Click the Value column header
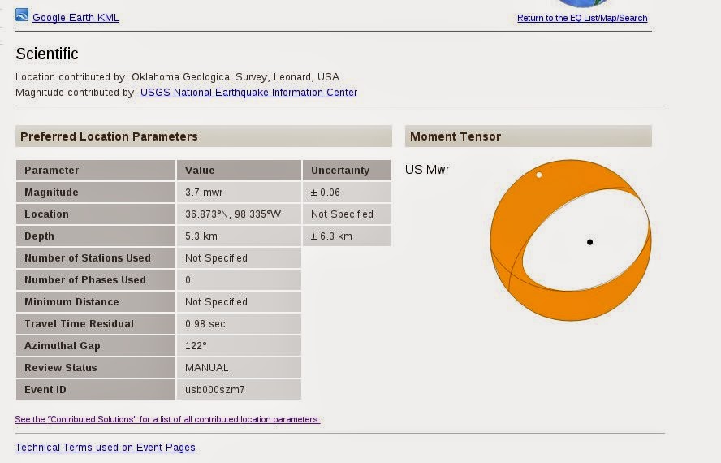Image resolution: width=721 pixels, height=463 pixels. coord(200,171)
